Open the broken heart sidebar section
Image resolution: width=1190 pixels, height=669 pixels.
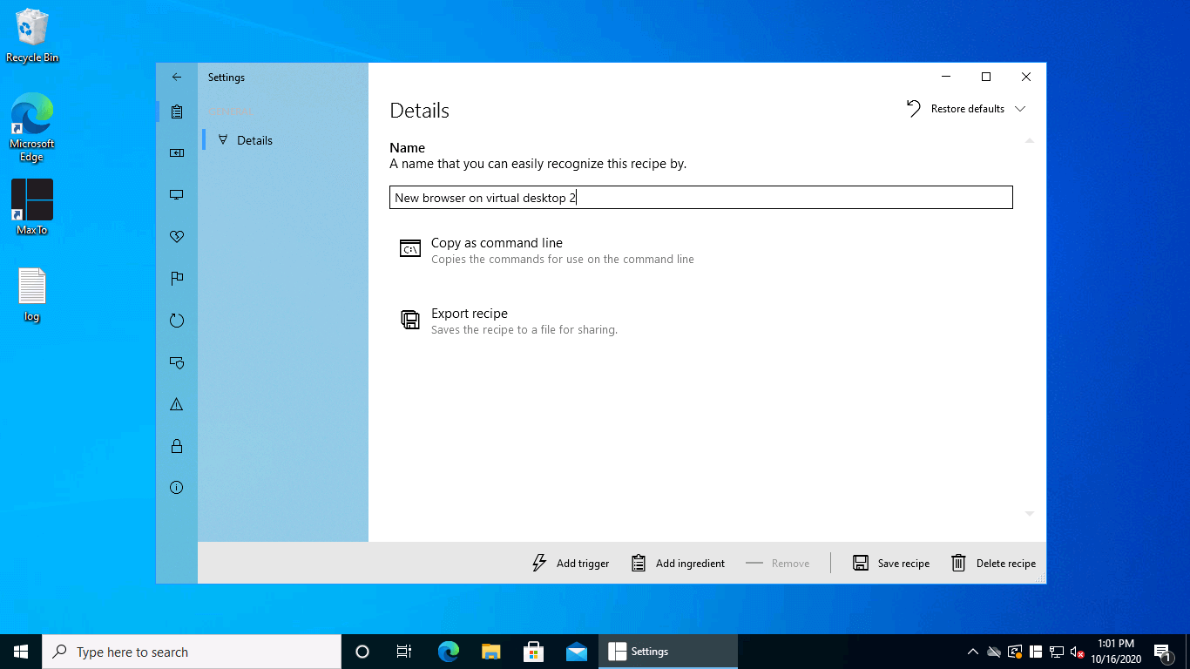177,237
